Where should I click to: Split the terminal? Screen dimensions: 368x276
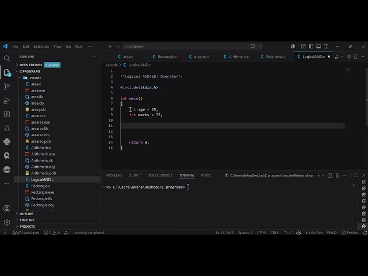point(329,175)
